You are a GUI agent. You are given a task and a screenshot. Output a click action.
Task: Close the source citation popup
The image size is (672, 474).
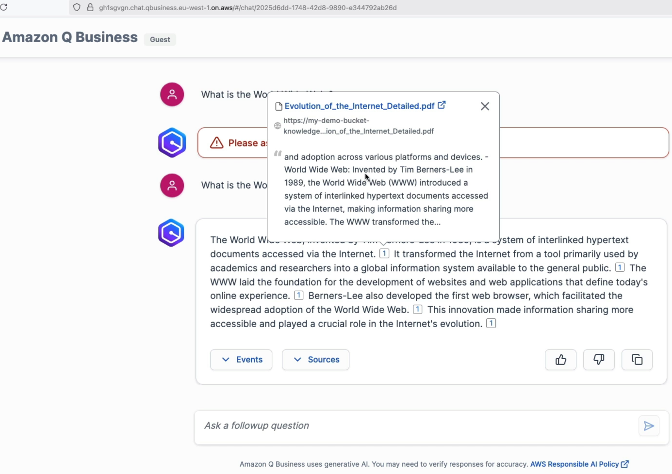[x=485, y=106]
